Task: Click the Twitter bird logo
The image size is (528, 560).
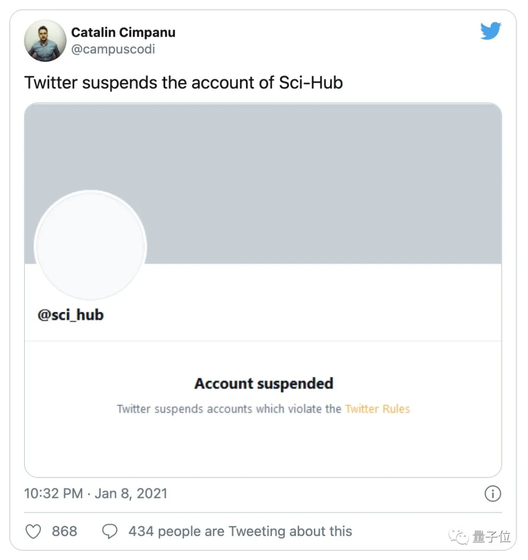Action: (x=490, y=31)
